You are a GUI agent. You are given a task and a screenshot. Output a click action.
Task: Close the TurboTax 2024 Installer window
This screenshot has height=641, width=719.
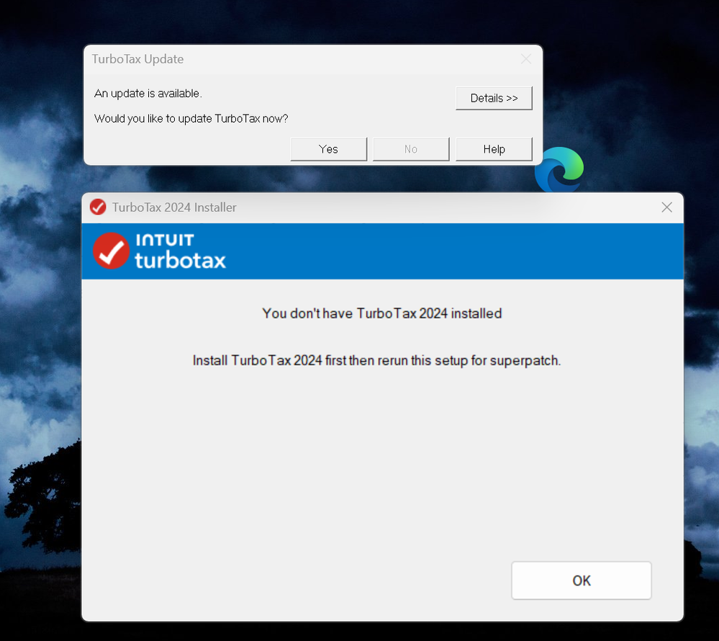pyautogui.click(x=666, y=207)
